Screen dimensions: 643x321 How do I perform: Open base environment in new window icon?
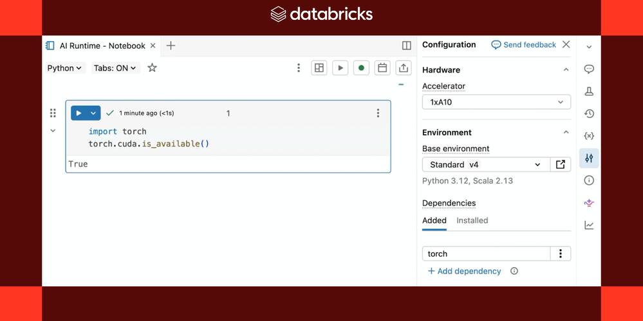pyautogui.click(x=560, y=164)
